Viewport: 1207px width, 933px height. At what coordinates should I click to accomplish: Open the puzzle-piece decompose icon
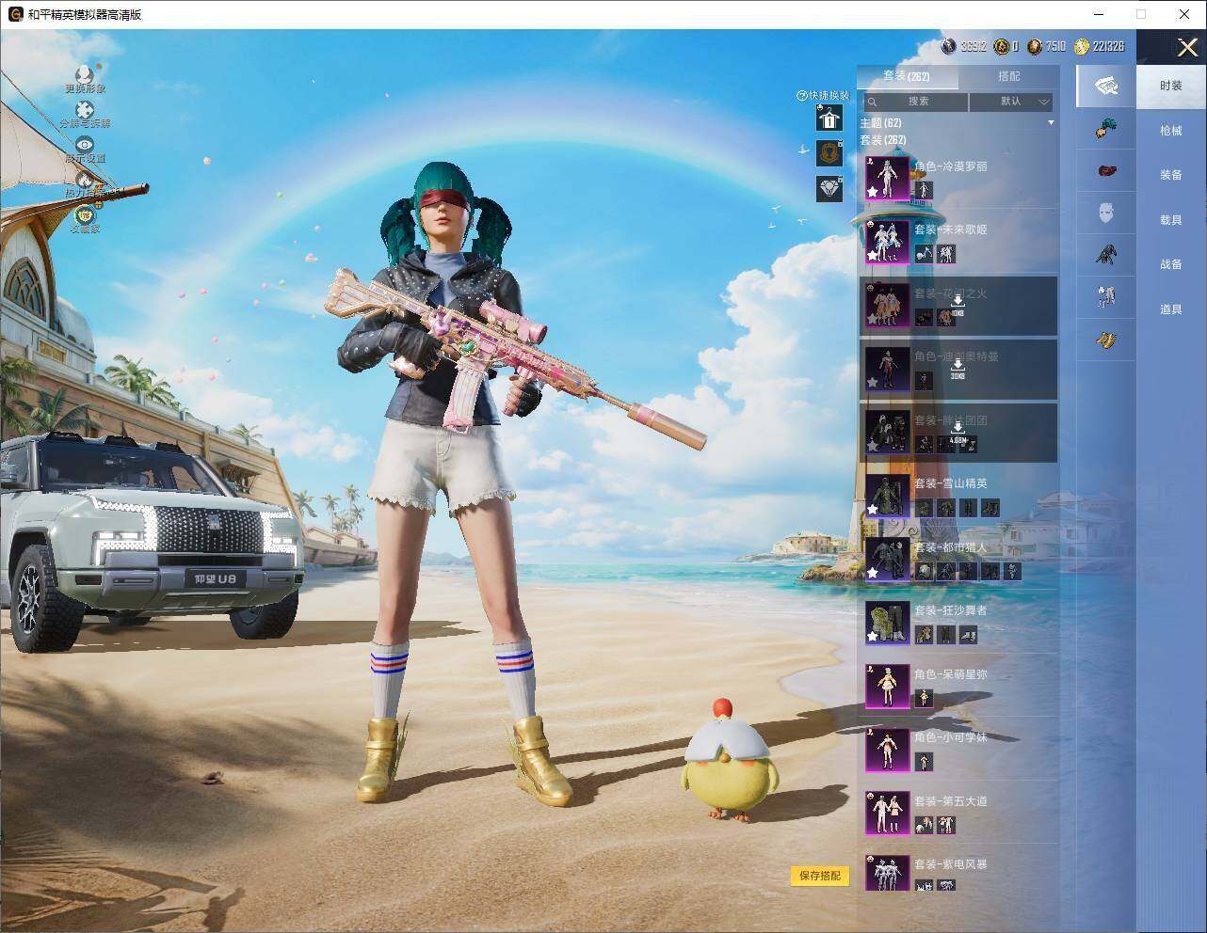point(85,111)
